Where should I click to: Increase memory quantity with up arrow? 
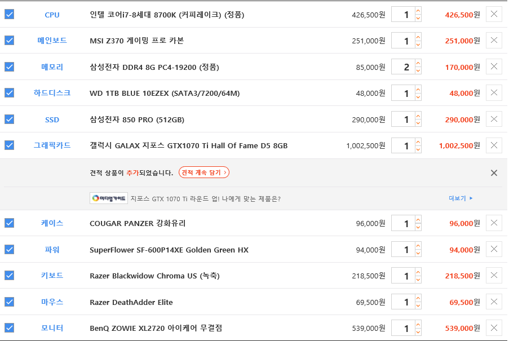point(418,63)
